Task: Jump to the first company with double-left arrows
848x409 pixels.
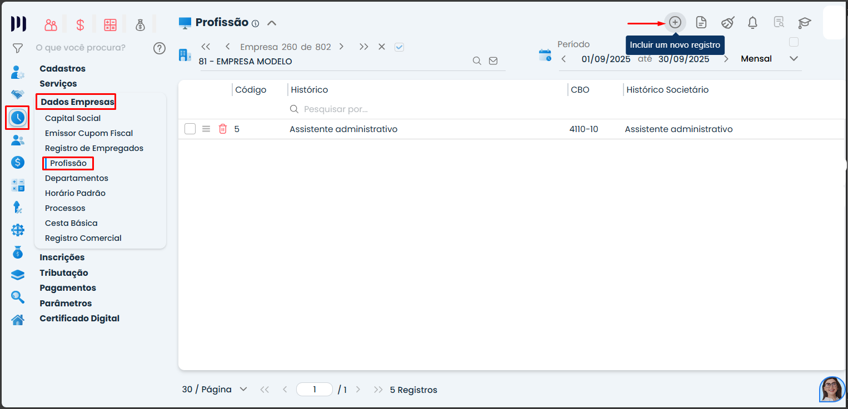Action: 206,47
